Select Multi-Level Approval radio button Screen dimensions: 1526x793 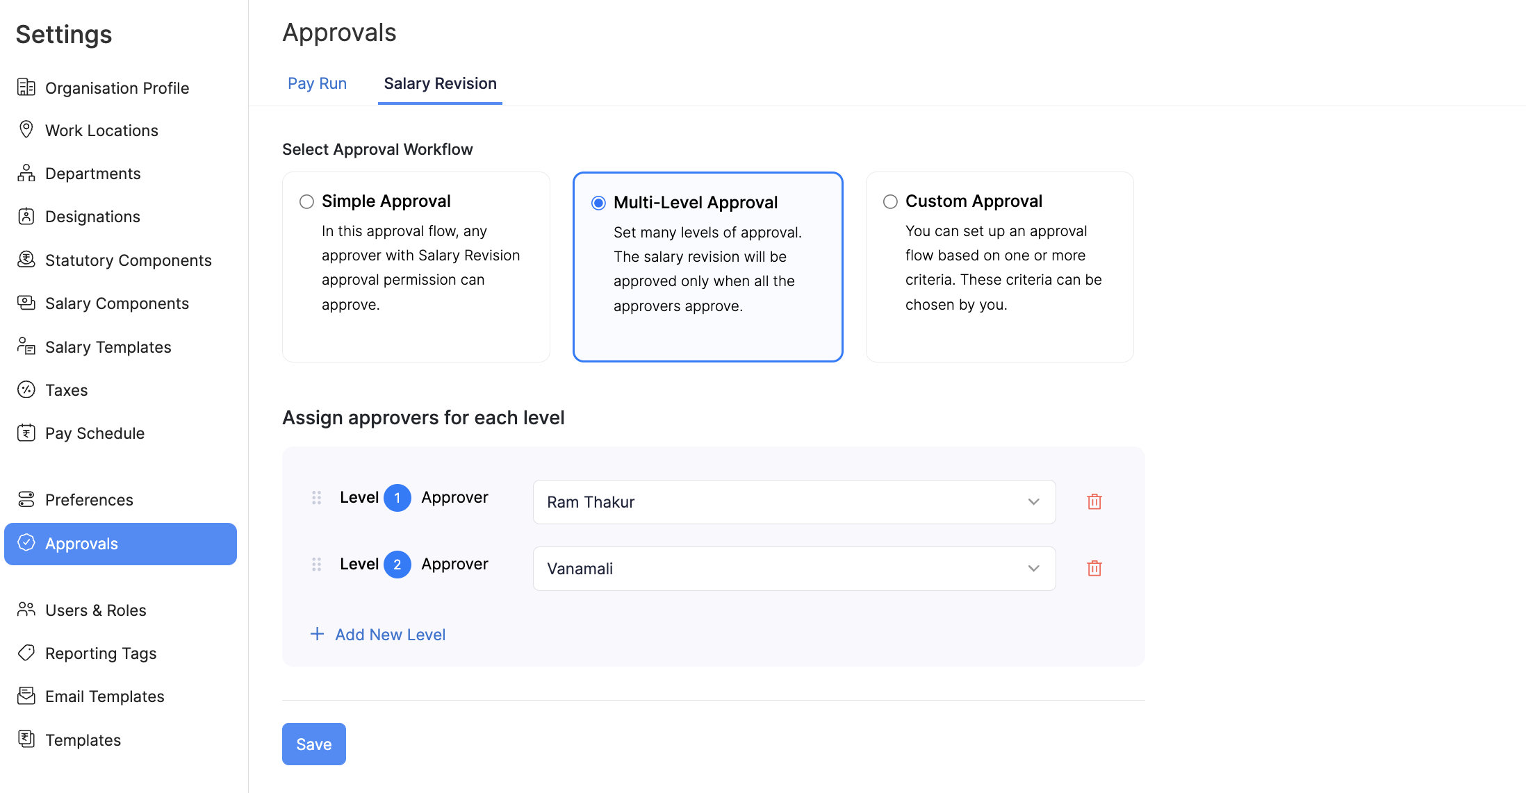click(x=598, y=203)
